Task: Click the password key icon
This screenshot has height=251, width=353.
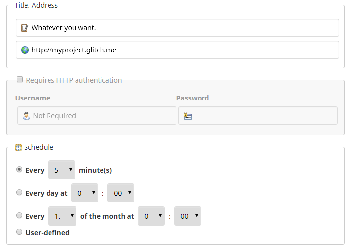Action: tap(187, 116)
